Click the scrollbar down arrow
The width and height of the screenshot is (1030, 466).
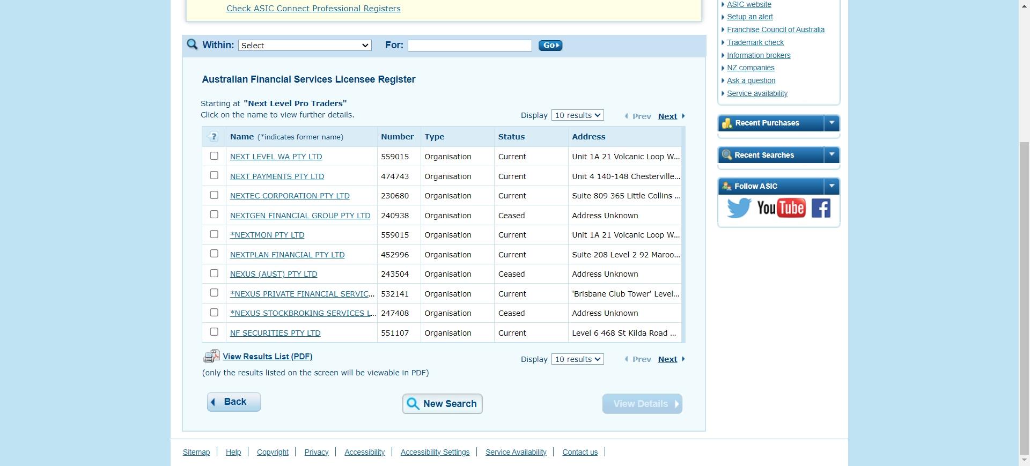1024,460
